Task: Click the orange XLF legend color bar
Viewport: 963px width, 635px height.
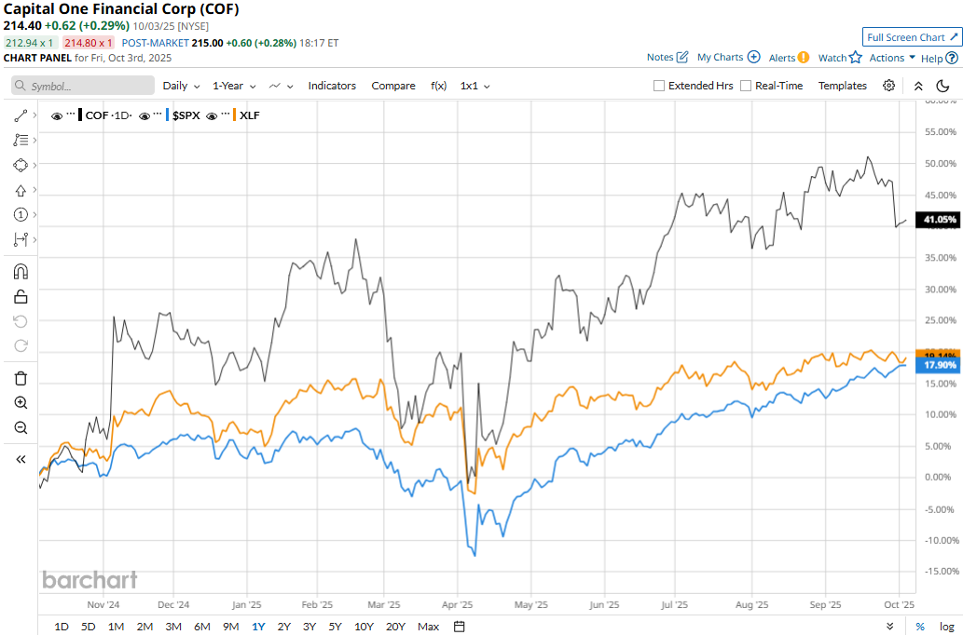Action: click(x=234, y=115)
